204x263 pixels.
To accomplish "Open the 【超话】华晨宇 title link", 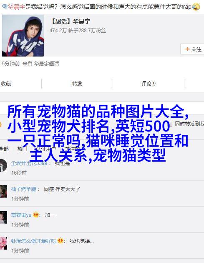I will tap(70, 21).
